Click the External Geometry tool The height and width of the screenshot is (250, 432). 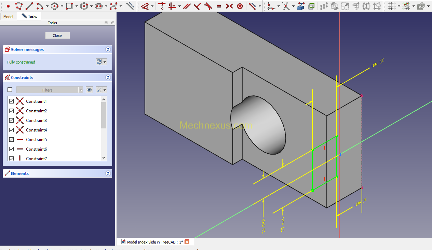point(300,6)
